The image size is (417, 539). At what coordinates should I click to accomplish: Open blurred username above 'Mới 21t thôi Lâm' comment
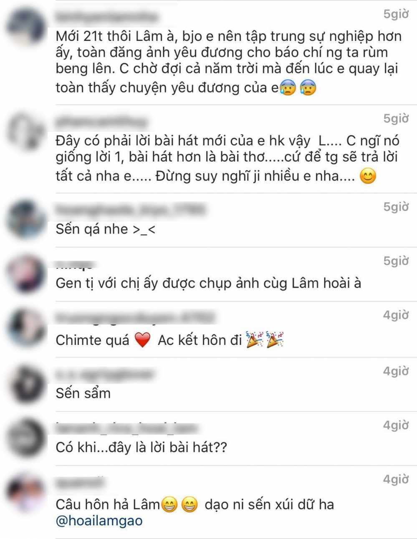[x=107, y=17]
